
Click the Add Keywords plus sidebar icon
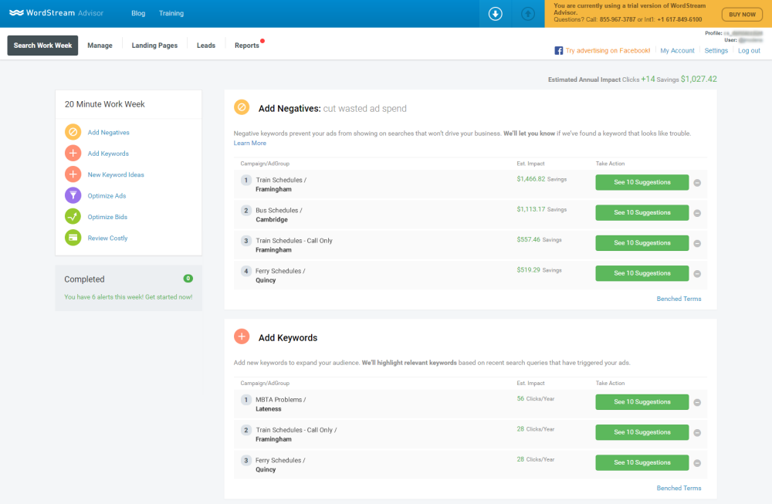(x=73, y=154)
